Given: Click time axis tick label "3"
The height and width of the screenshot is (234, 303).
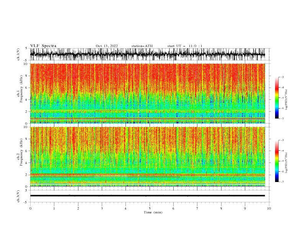Looking at the screenshot, I should pos(102,208).
